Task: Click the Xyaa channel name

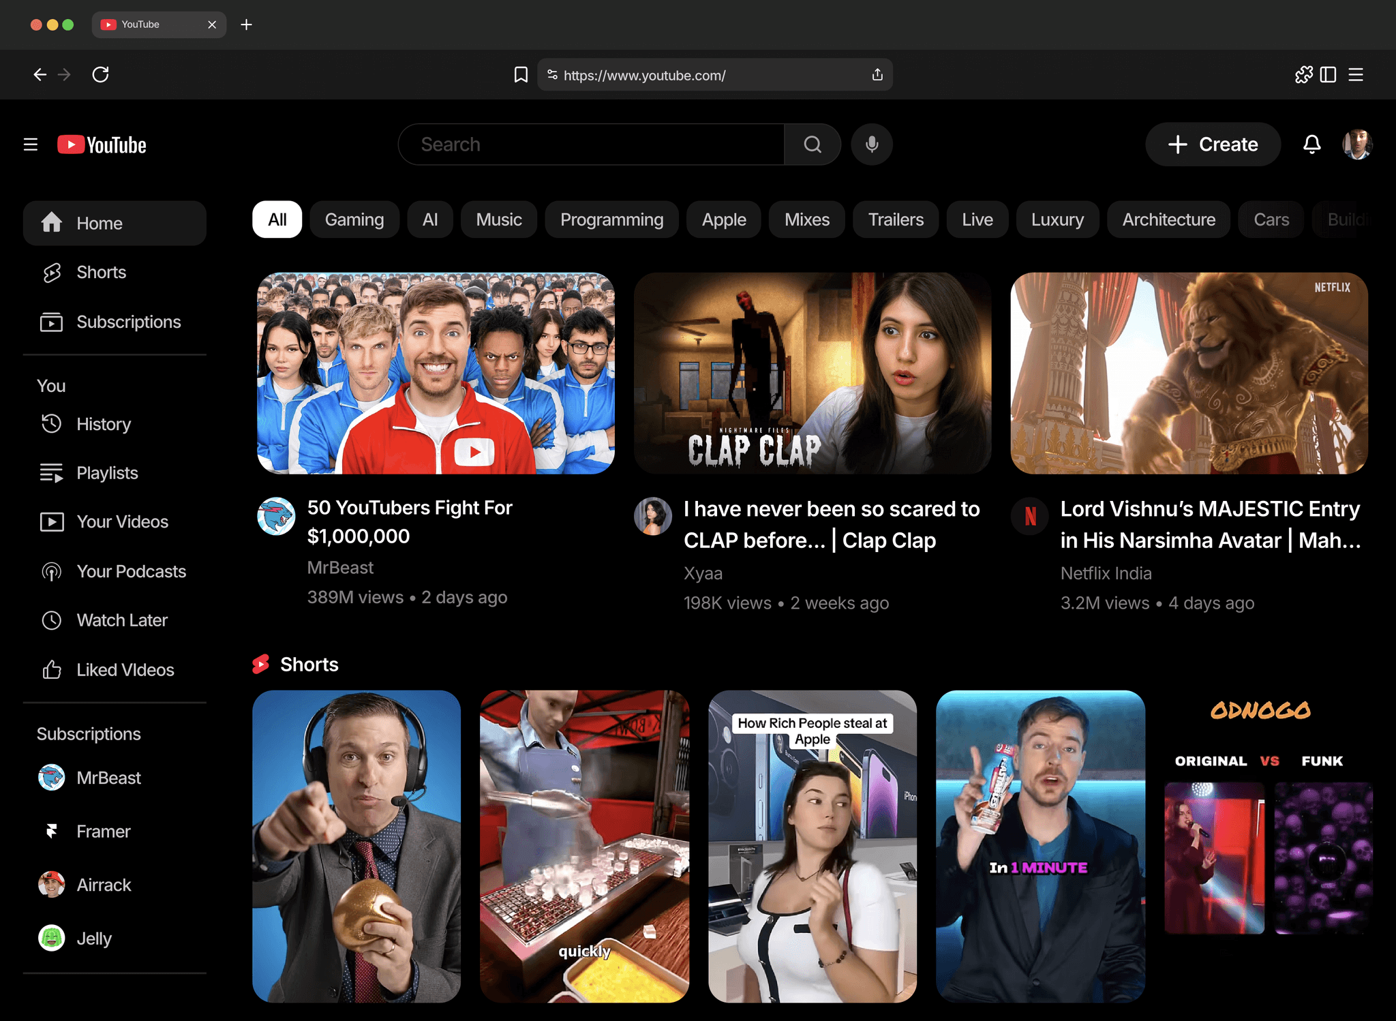Action: pyautogui.click(x=703, y=573)
